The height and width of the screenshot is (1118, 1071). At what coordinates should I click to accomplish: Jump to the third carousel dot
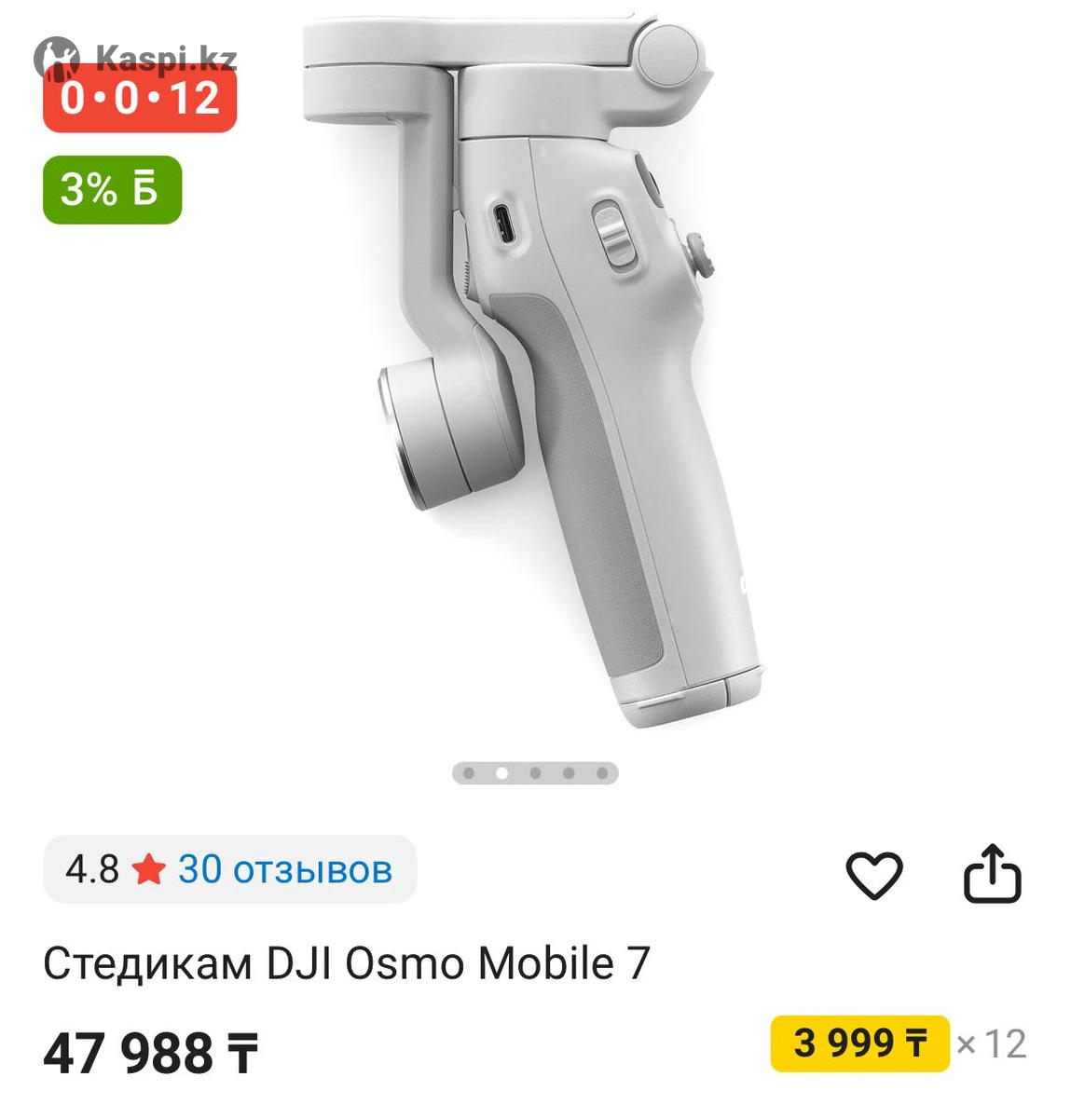coord(535,773)
